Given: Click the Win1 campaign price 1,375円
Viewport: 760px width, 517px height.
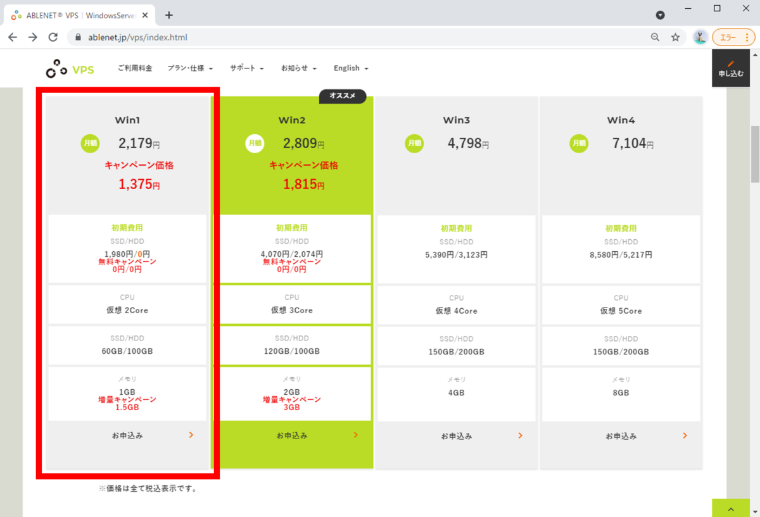Looking at the screenshot, I should tap(139, 184).
